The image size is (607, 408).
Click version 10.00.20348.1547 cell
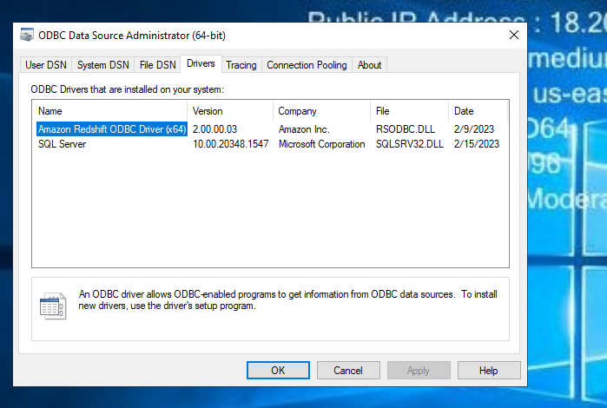coord(231,144)
